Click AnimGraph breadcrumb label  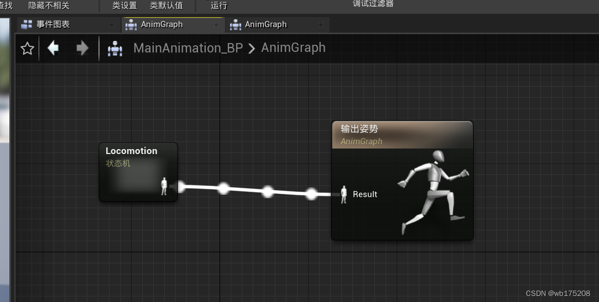(x=293, y=47)
